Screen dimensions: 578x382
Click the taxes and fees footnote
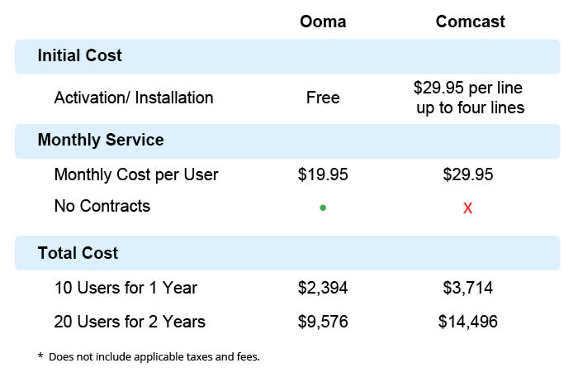tap(149, 357)
